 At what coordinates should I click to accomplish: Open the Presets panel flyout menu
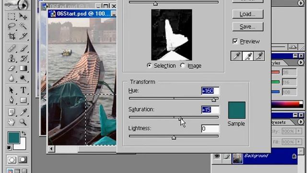301,122
